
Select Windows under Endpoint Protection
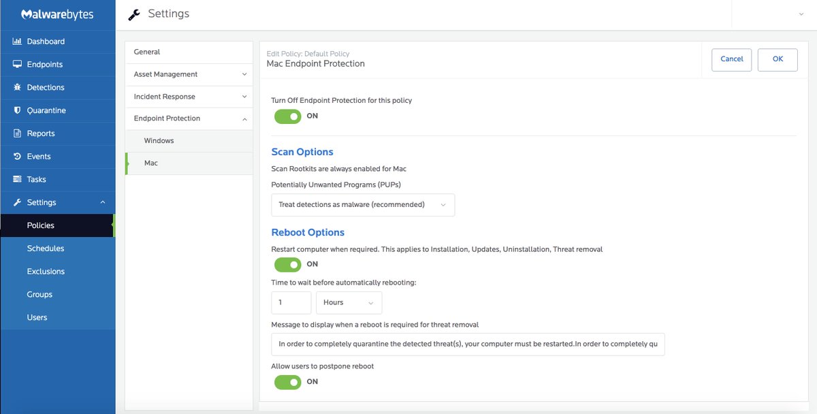[x=189, y=141]
